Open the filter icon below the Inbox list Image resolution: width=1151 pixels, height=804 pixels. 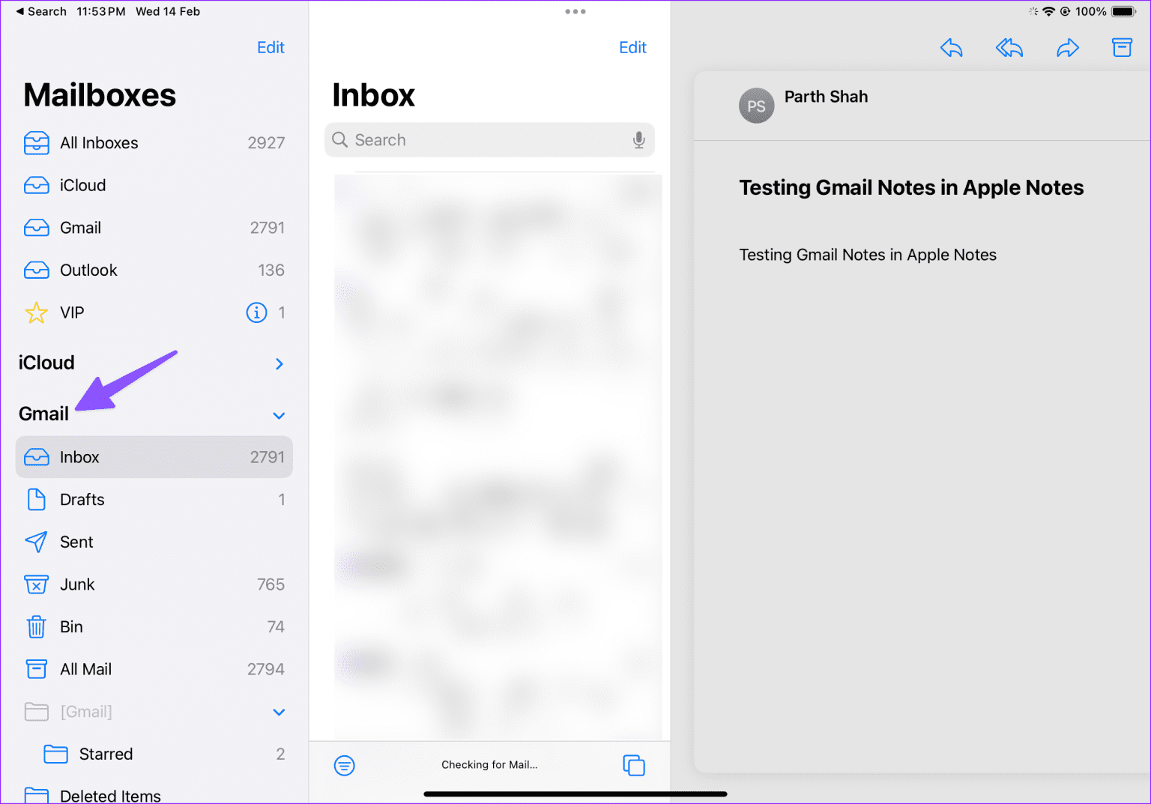[344, 765]
